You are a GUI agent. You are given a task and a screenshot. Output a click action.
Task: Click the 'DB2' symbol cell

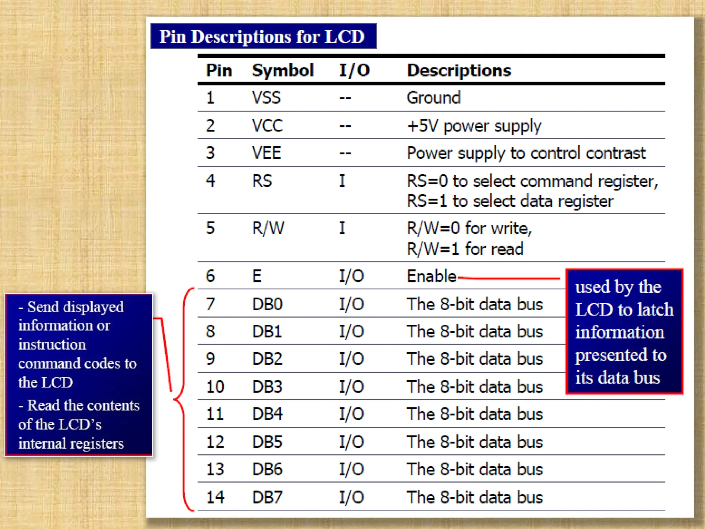pyautogui.click(x=267, y=359)
